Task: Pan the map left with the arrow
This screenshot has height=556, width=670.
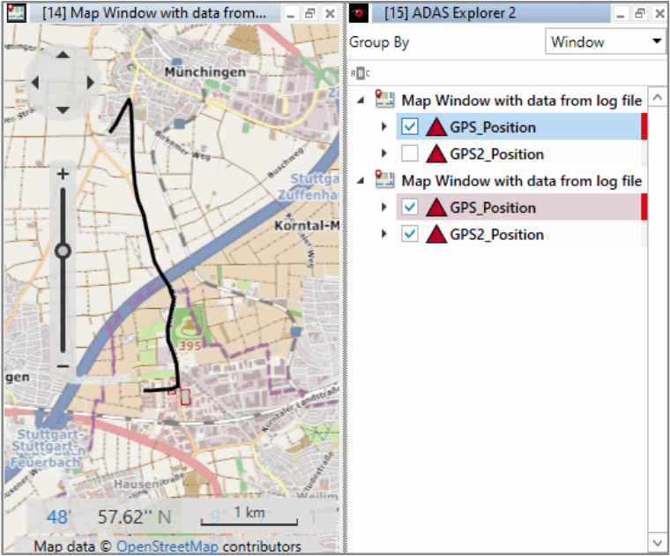Action: (35, 82)
